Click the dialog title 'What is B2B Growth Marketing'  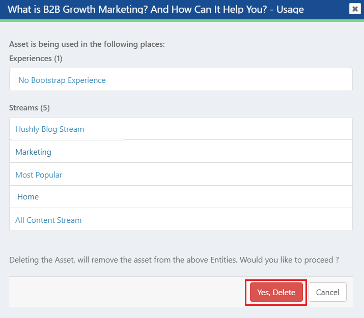click(x=156, y=10)
